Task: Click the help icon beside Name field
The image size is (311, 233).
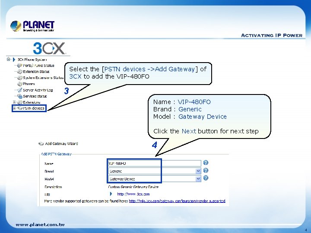Action: tap(206, 163)
